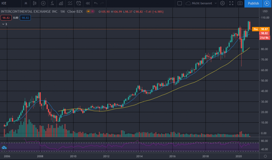Click the red 98.82 sell price button
Screen dimensions: 272x160
pos(6,18)
